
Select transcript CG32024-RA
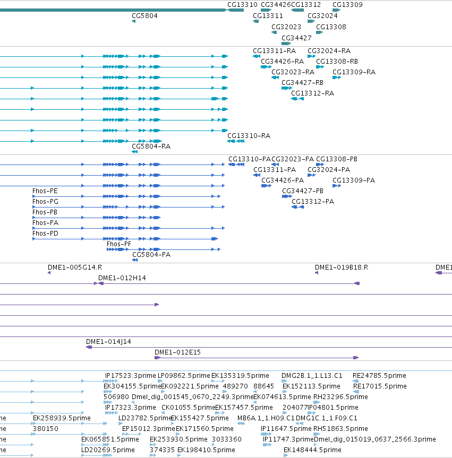(329, 51)
